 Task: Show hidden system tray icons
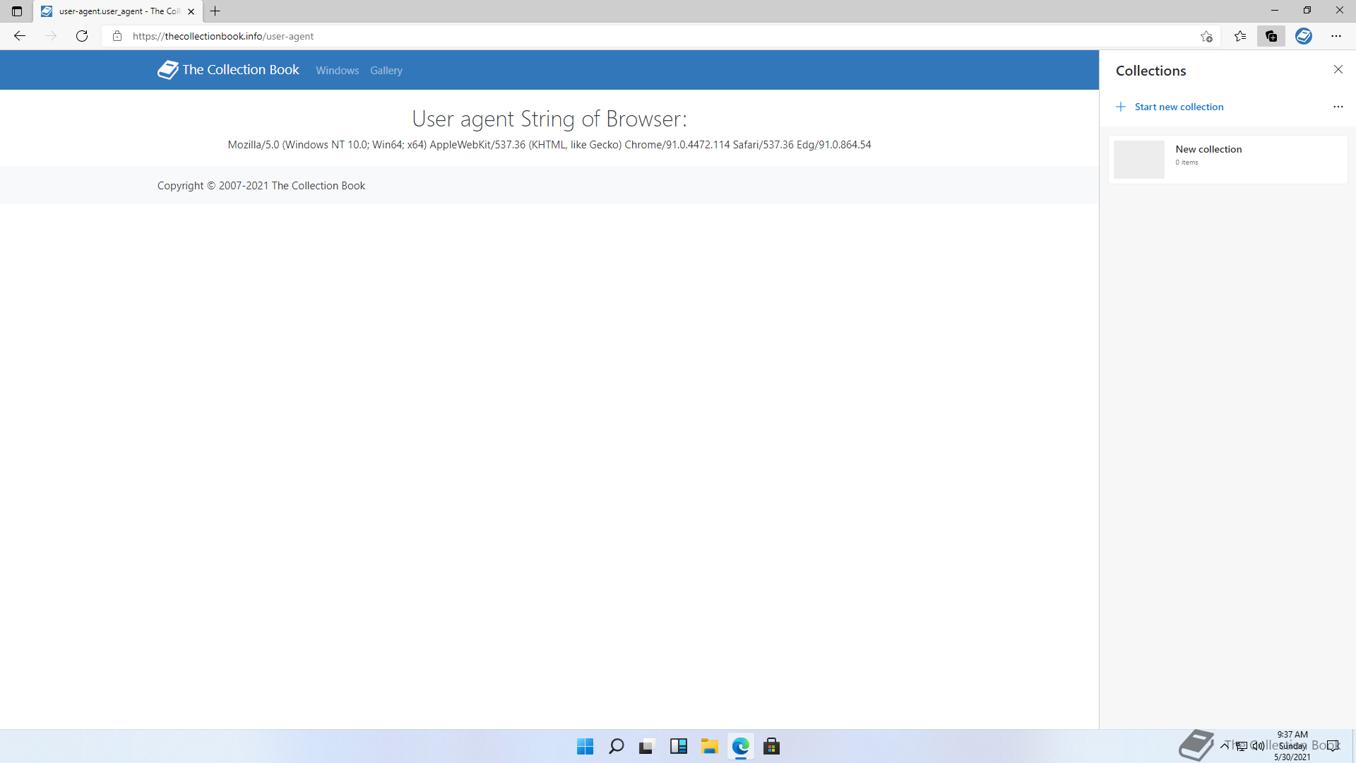pos(1225,745)
